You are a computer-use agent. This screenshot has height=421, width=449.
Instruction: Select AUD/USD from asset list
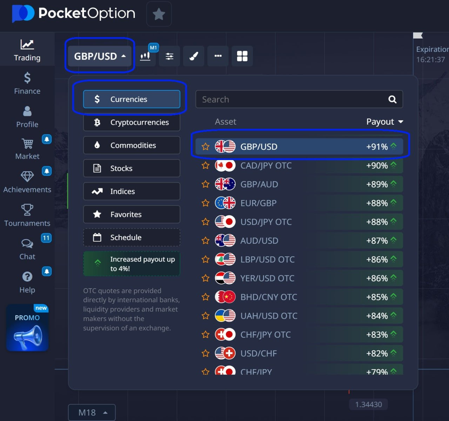pos(299,241)
